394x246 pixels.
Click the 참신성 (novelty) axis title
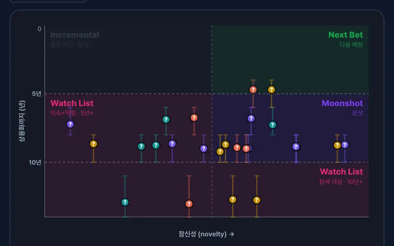tap(206, 234)
